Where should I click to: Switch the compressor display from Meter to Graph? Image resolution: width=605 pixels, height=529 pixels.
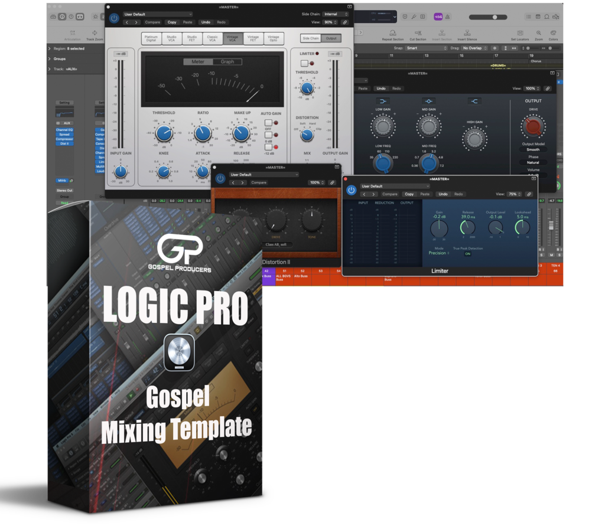(227, 61)
